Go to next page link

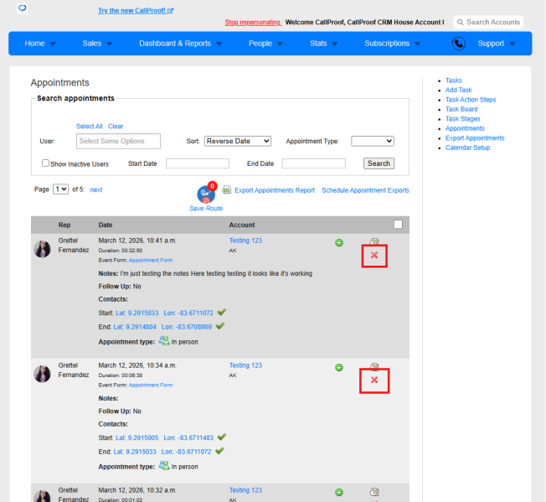(96, 189)
